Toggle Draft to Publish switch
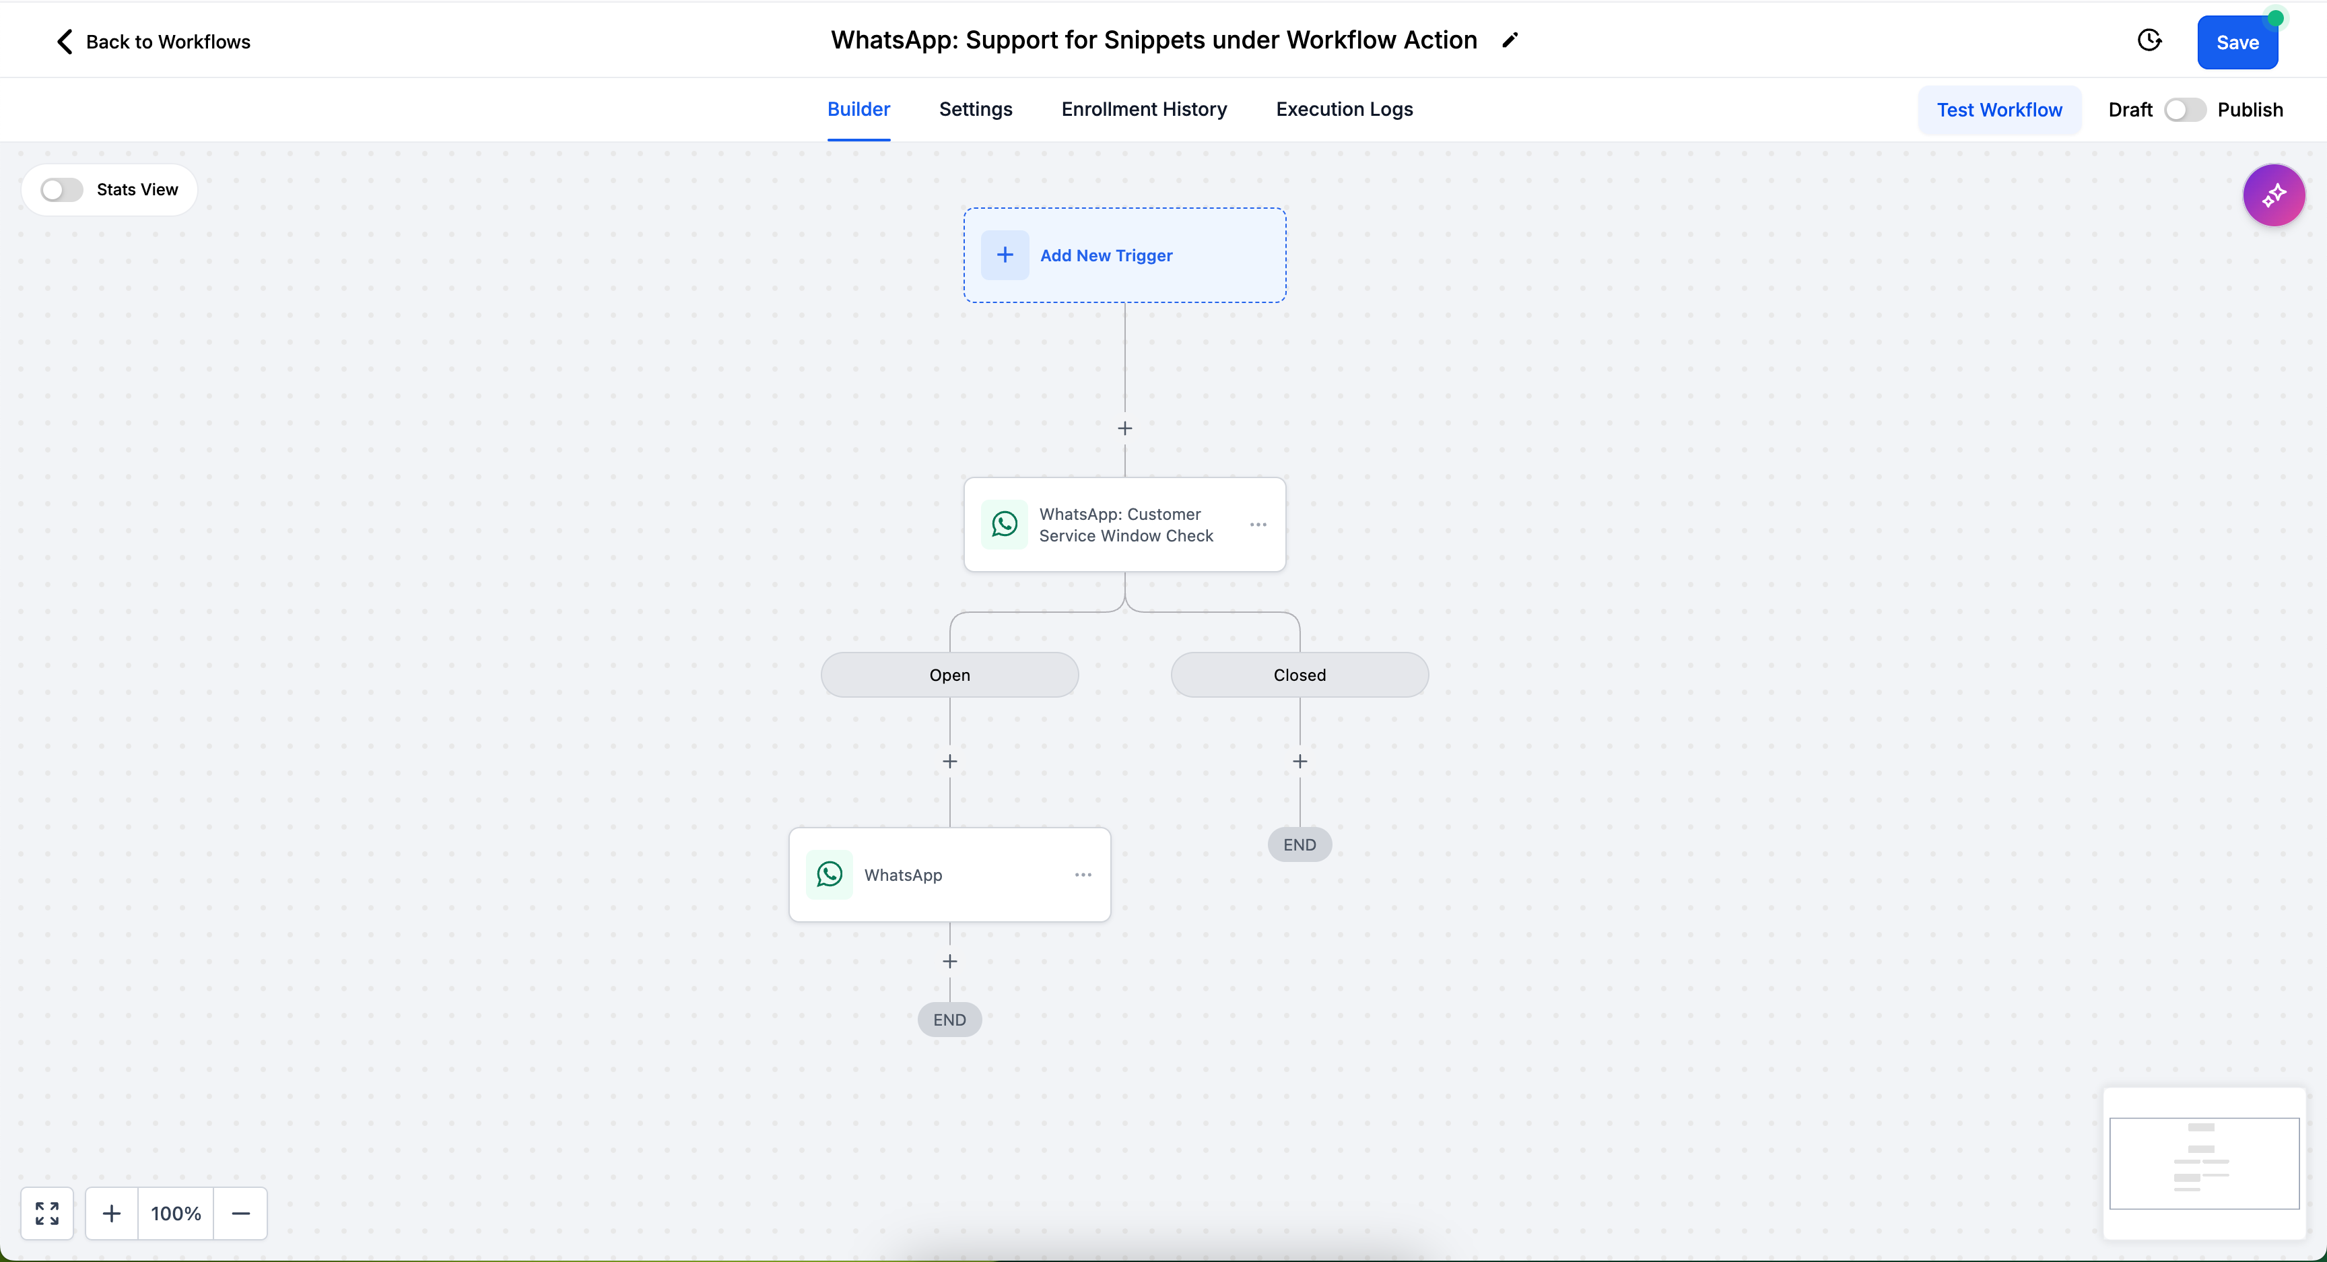 [2184, 110]
